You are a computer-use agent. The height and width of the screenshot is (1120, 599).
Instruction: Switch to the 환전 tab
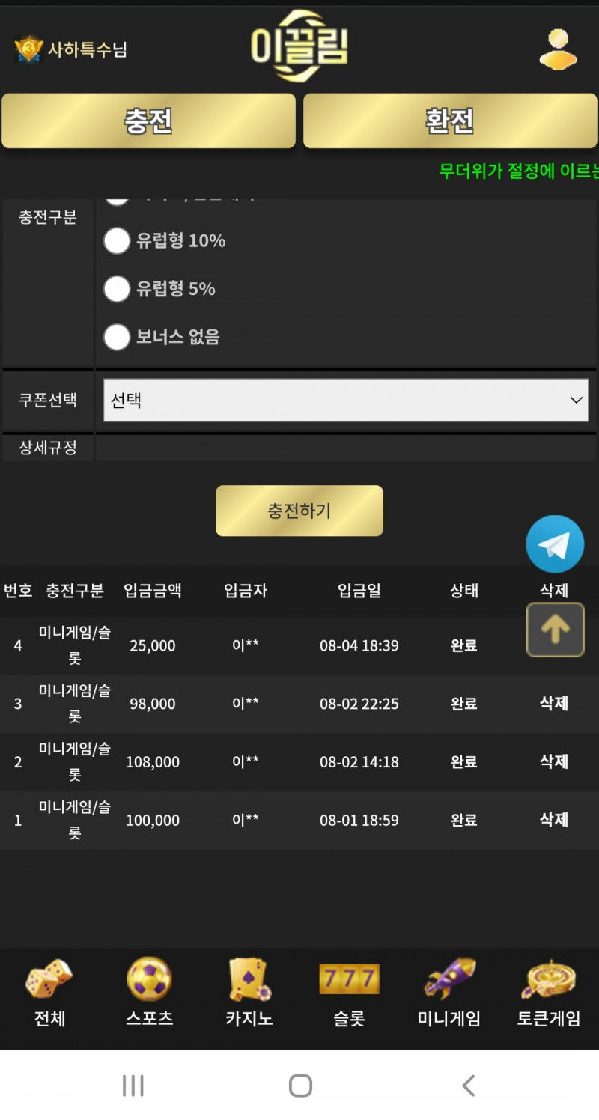450,121
